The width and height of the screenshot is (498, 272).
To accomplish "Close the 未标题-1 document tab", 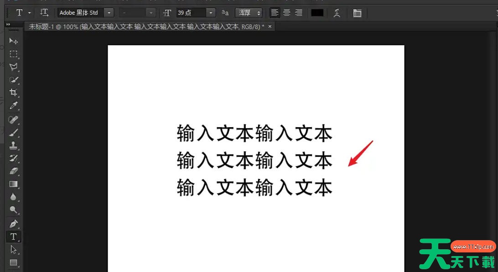I will 270,26.
